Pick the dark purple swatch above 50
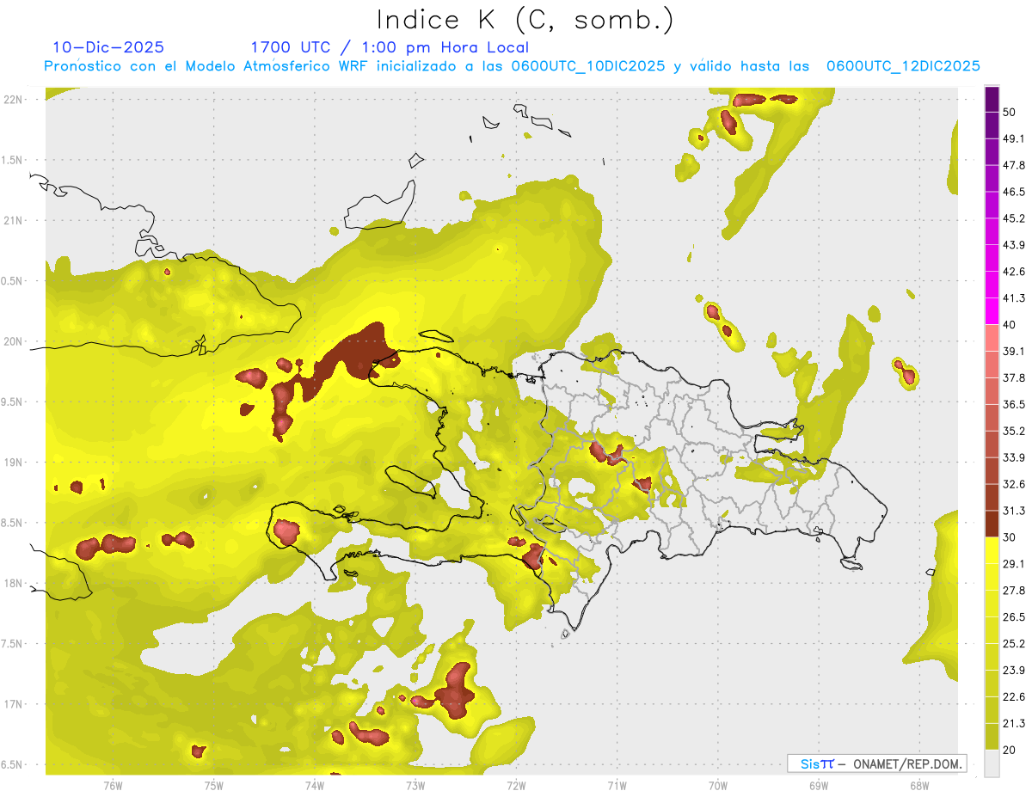This screenshot has width=1032, height=797. pos(992,99)
